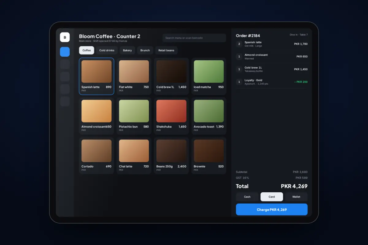Open the Cold brew 1L "Takeaway bottle" order line
This screenshot has height=245, width=368.
click(x=272, y=69)
